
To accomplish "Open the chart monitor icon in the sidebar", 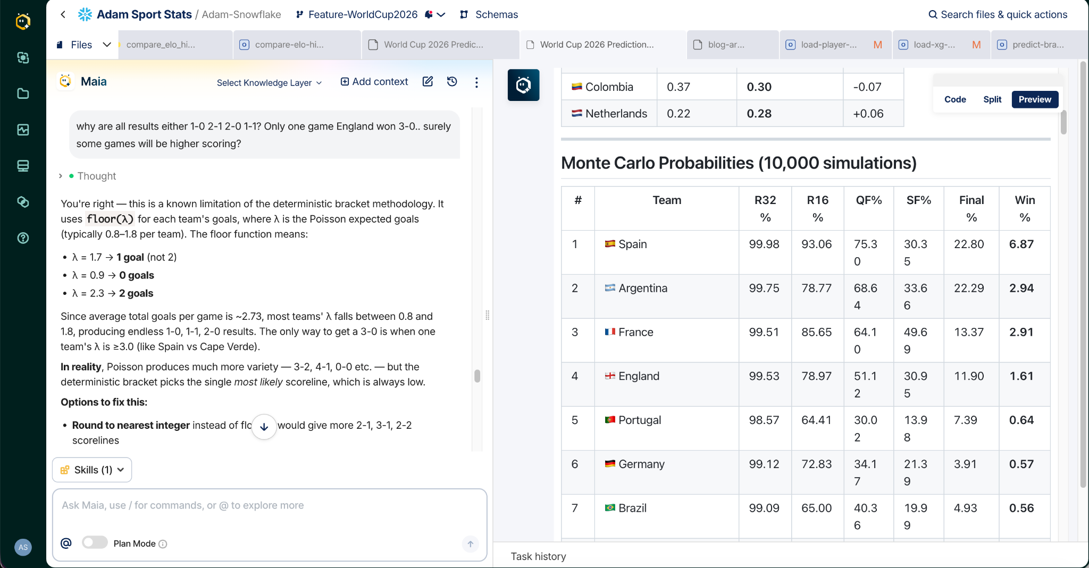I will tap(23, 130).
